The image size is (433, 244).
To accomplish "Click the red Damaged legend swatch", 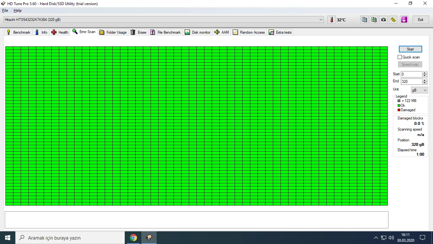I will pyautogui.click(x=399, y=110).
